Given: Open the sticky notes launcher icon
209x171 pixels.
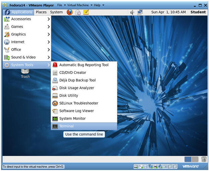Looking at the screenshot, I should [86, 12].
